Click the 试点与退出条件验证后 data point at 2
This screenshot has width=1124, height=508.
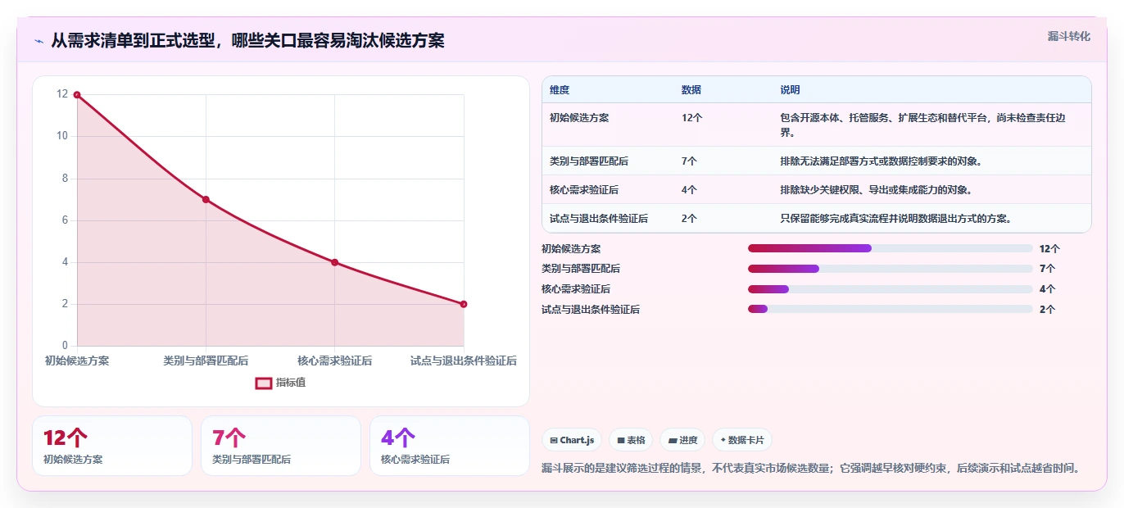[x=464, y=304]
